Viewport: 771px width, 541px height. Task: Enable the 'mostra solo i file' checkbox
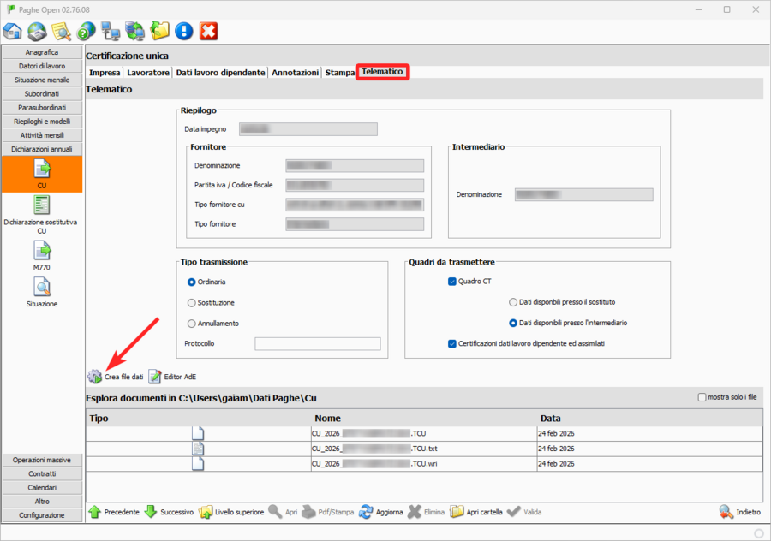[702, 397]
